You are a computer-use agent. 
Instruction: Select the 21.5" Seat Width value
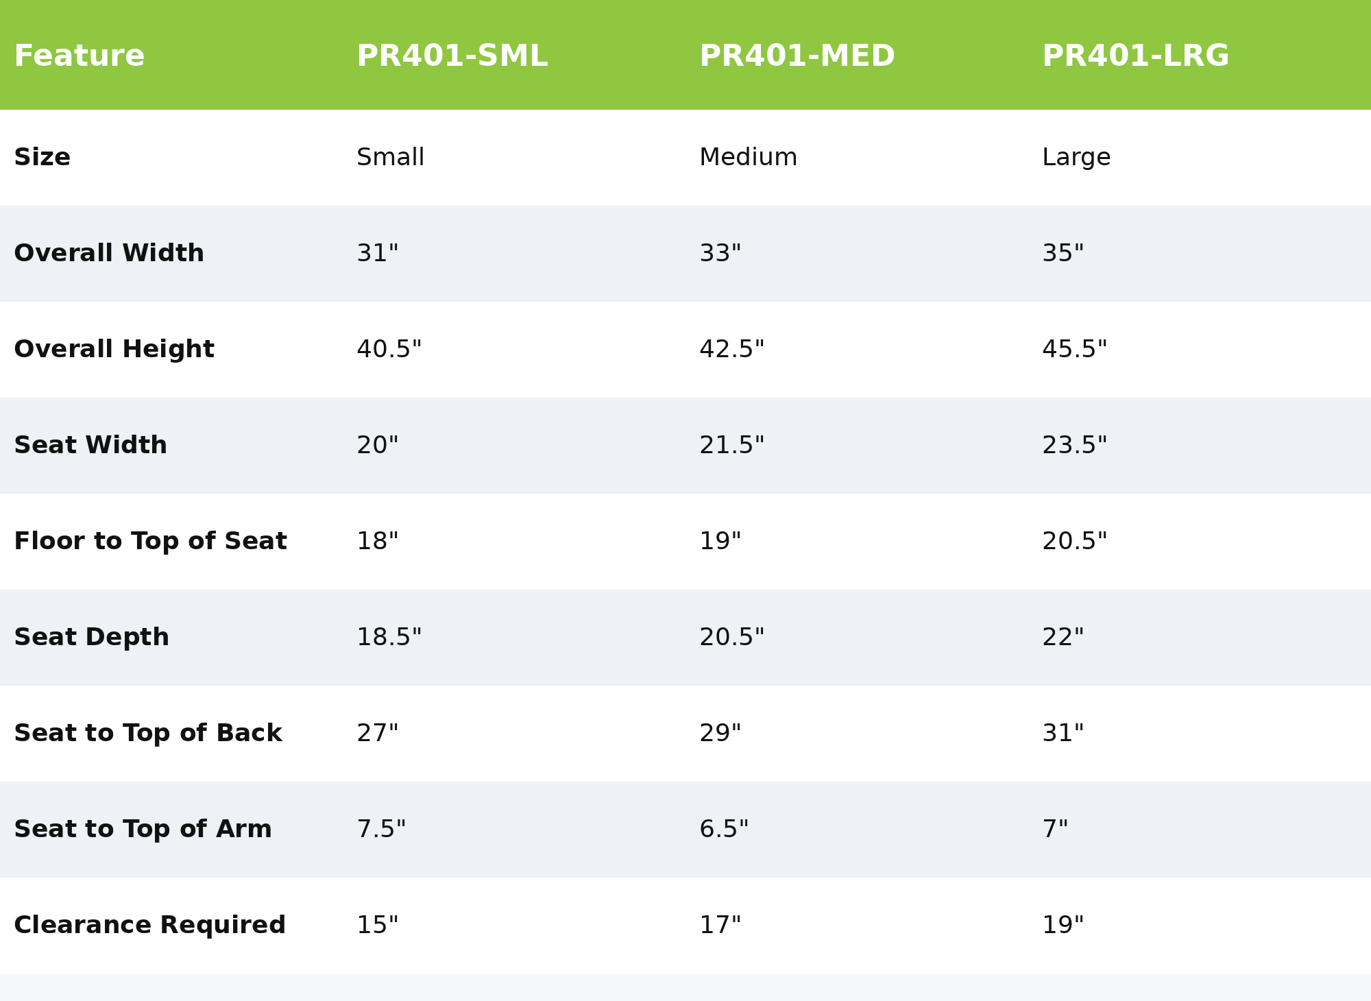(731, 446)
